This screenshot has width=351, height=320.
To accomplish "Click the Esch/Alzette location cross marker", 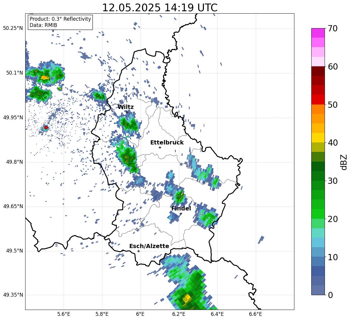I will (138, 251).
